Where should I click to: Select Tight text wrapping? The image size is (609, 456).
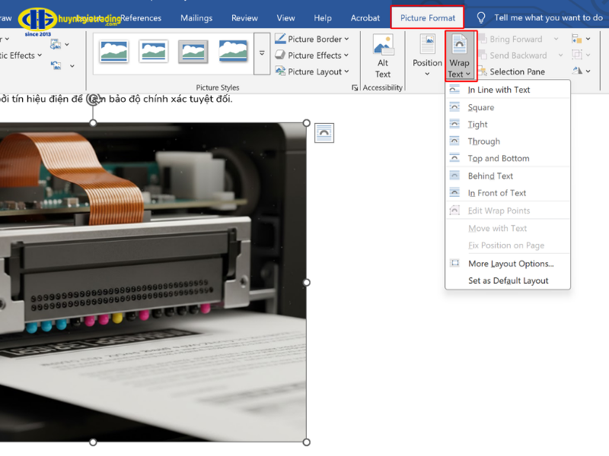[x=478, y=125]
